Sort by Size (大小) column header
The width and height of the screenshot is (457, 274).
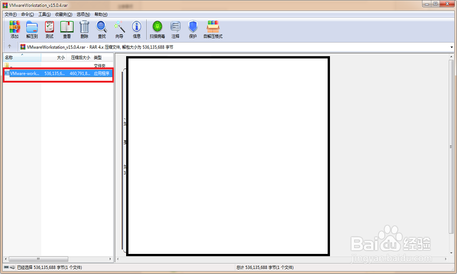(54, 58)
